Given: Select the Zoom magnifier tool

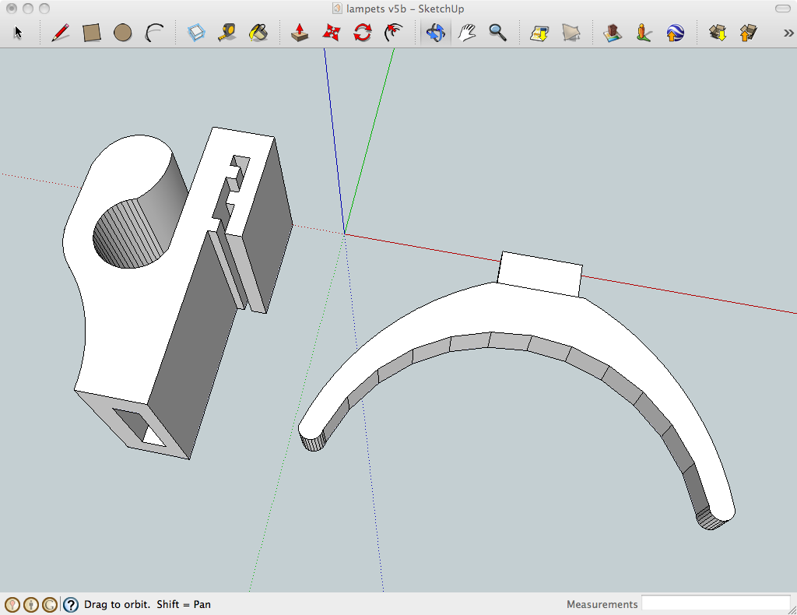Looking at the screenshot, I should point(498,33).
